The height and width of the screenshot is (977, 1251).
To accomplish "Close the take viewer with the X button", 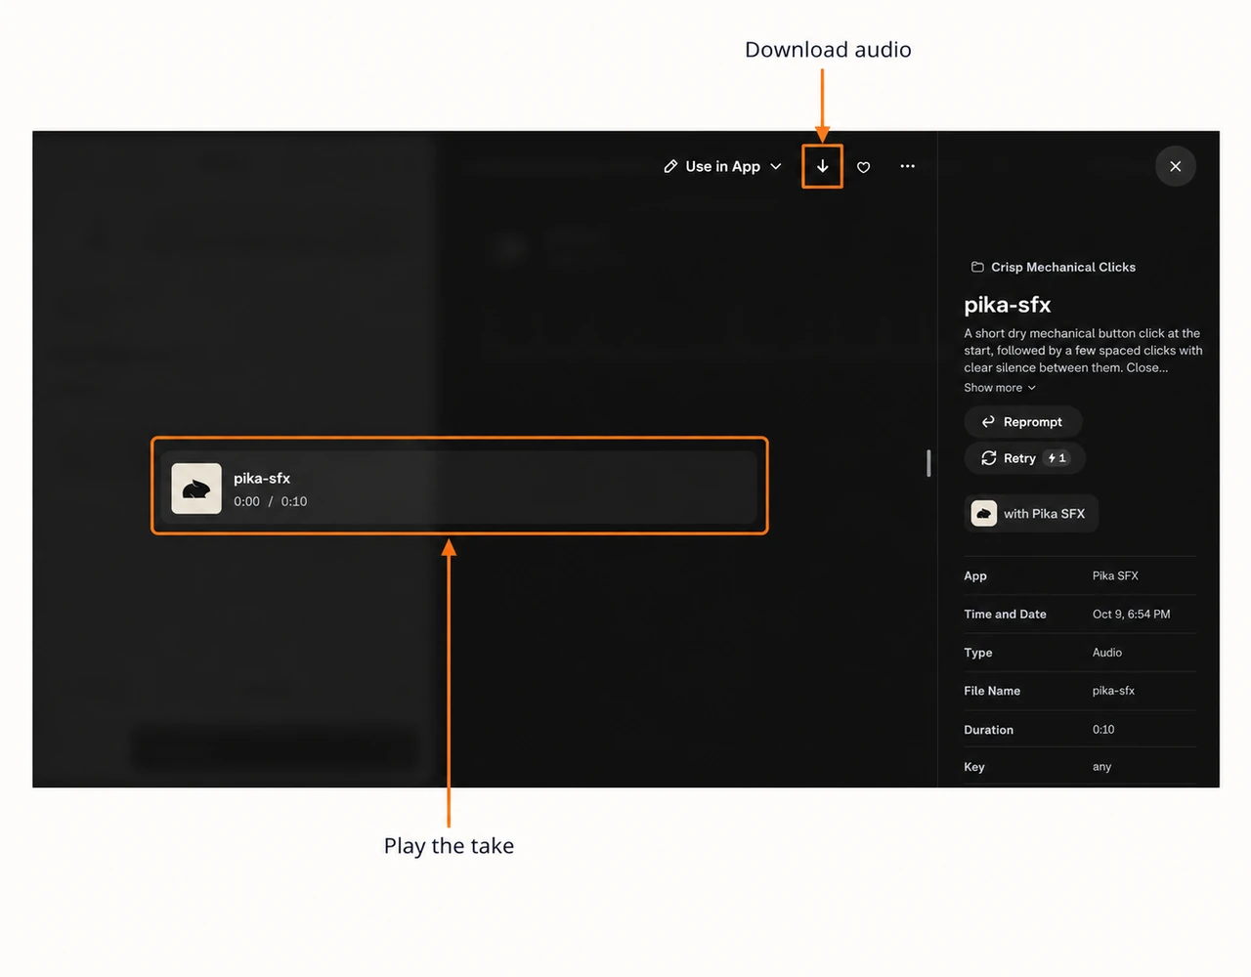I will click(x=1175, y=166).
